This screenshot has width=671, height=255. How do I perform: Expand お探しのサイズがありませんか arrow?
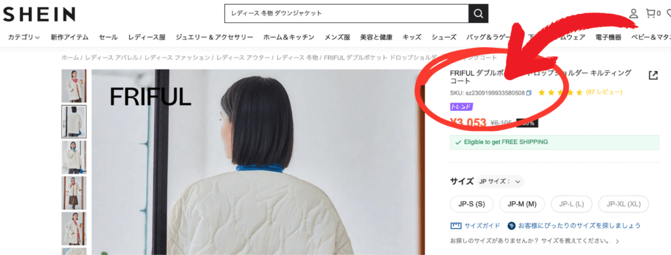click(x=617, y=241)
